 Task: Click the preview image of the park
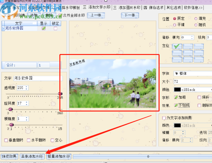(112, 83)
